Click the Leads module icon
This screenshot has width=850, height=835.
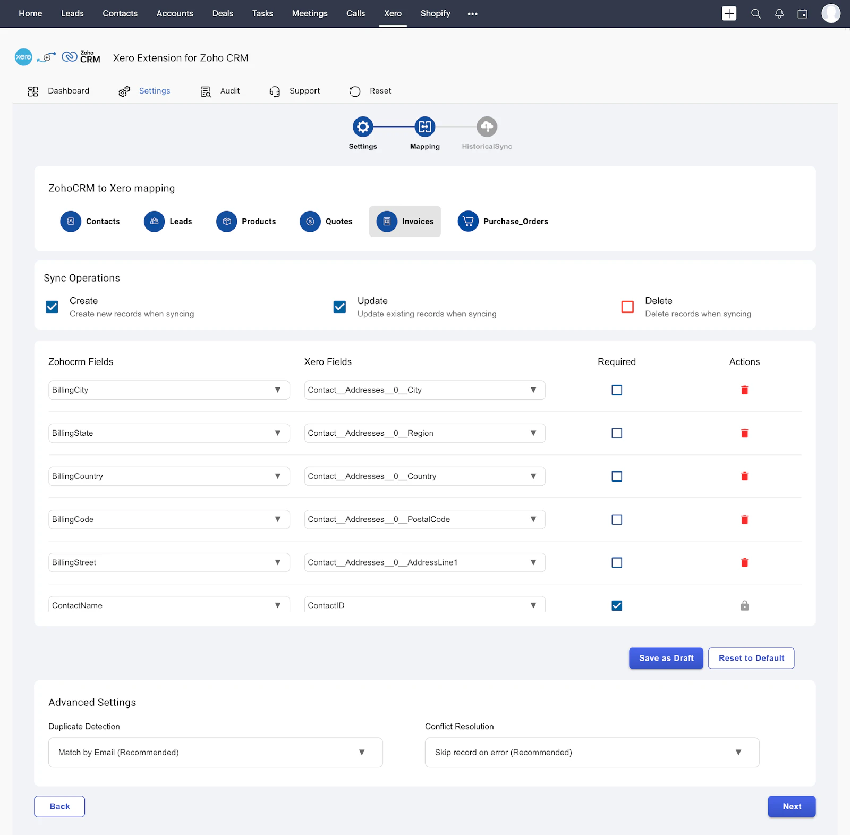click(x=154, y=221)
